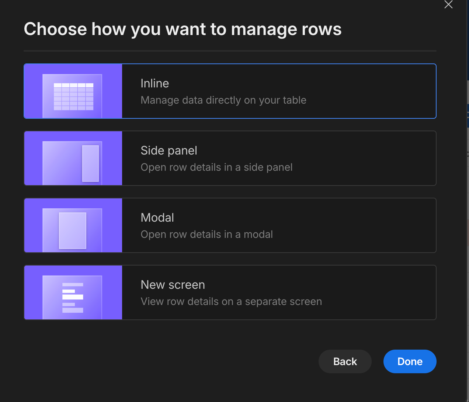
Task: Click 'Open row details in a side panel' text
Action: (216, 167)
